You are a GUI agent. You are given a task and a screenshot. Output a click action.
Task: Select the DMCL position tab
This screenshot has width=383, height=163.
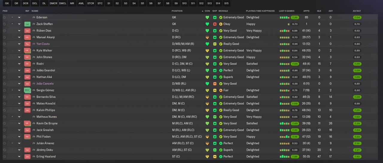point(63,3)
